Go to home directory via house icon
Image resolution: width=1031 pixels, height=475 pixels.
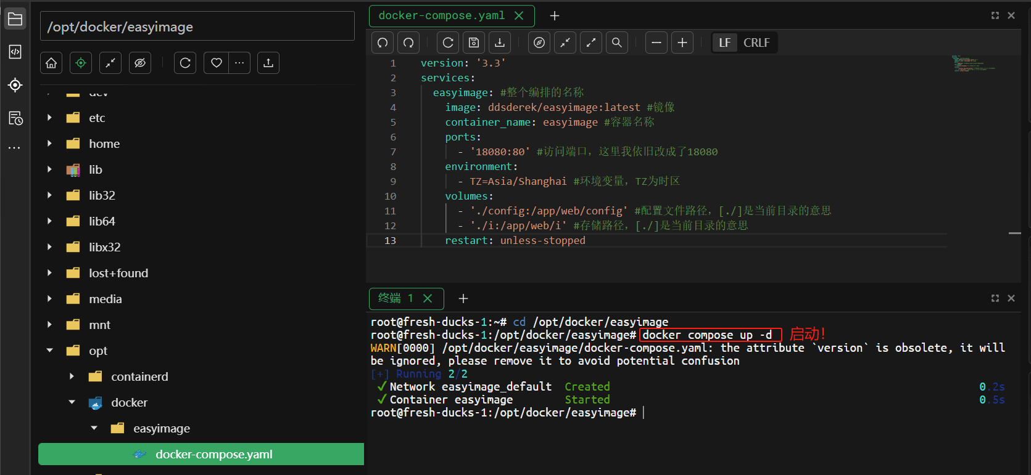[51, 63]
